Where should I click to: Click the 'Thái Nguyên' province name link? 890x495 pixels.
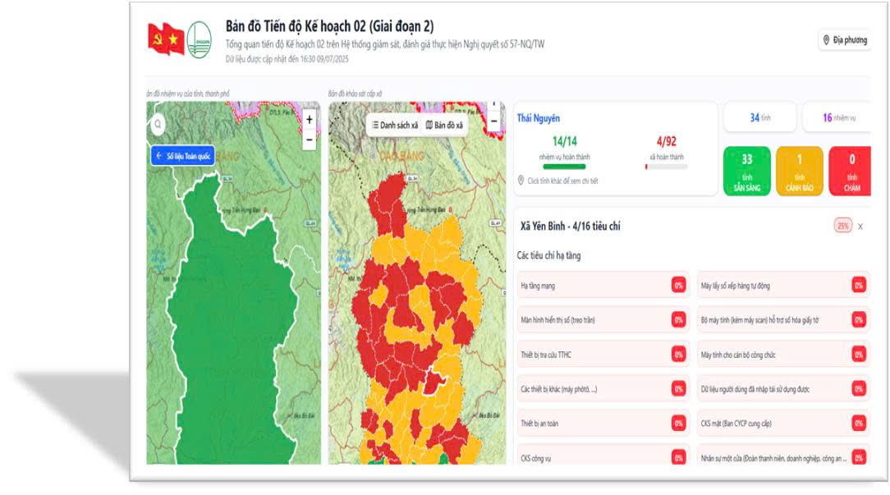[539, 118]
